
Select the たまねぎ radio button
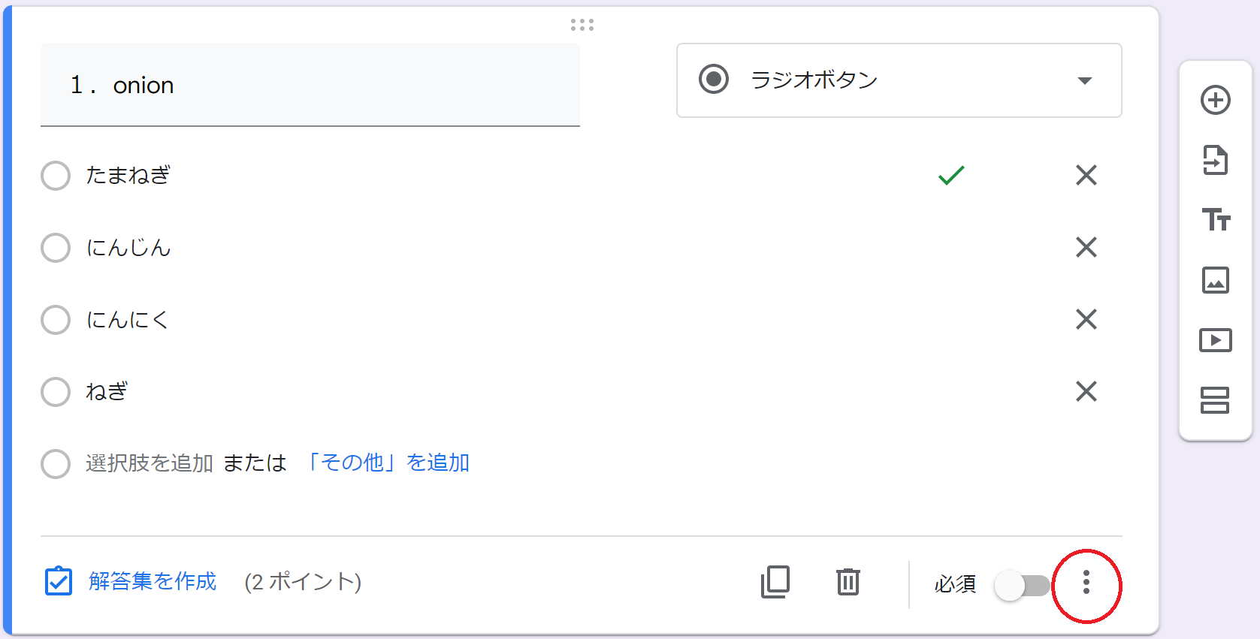click(56, 176)
